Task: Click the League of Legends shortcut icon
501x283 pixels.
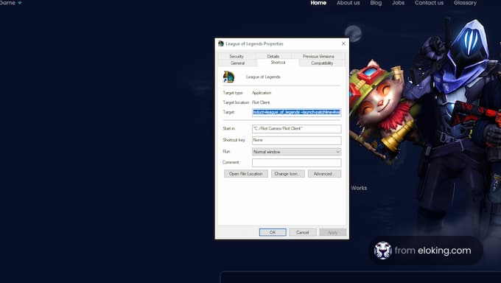Action: point(229,77)
